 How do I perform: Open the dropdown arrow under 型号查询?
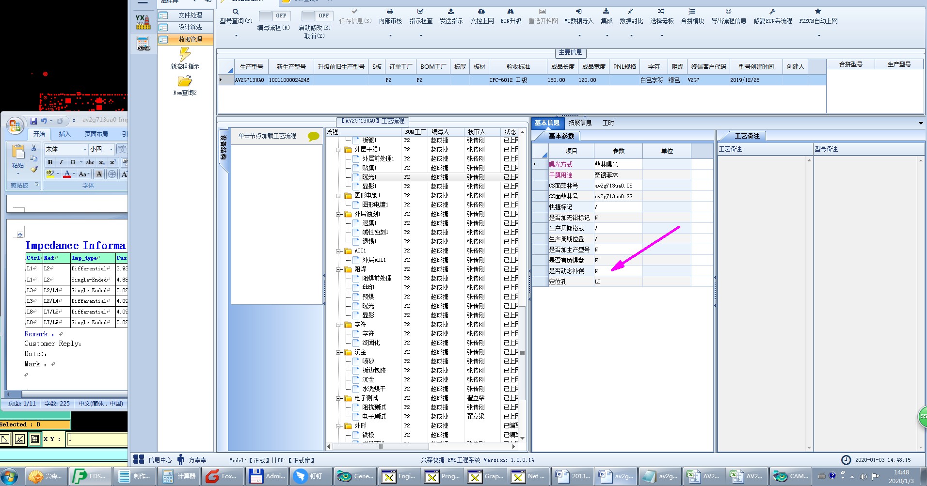[x=236, y=35]
